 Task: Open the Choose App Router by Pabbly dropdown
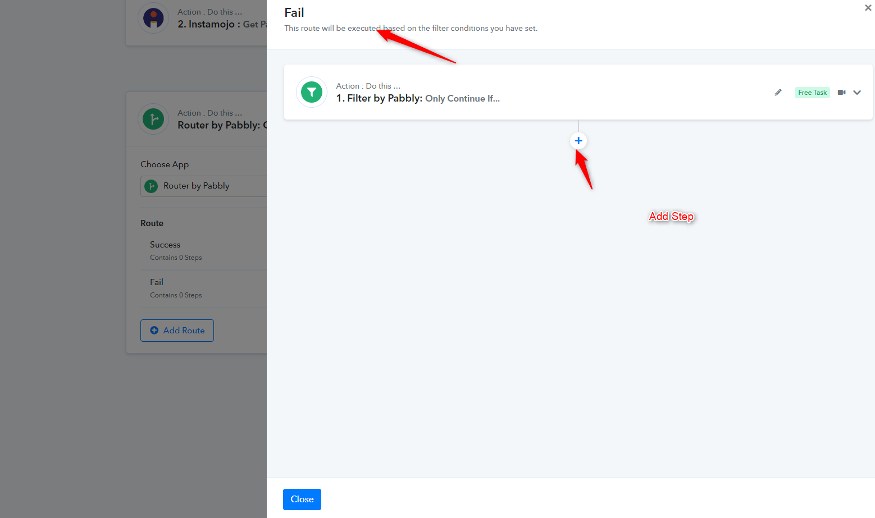coord(203,186)
